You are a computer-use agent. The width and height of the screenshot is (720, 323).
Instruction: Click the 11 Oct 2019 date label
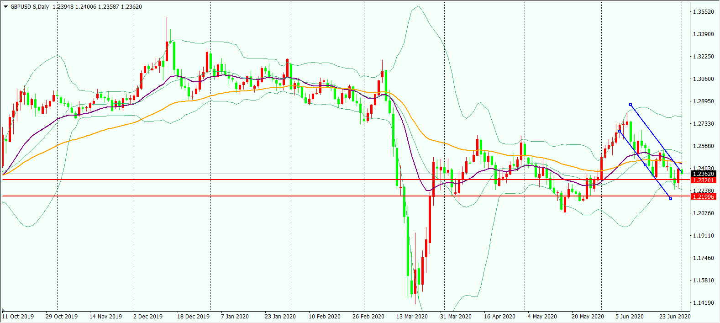18,316
